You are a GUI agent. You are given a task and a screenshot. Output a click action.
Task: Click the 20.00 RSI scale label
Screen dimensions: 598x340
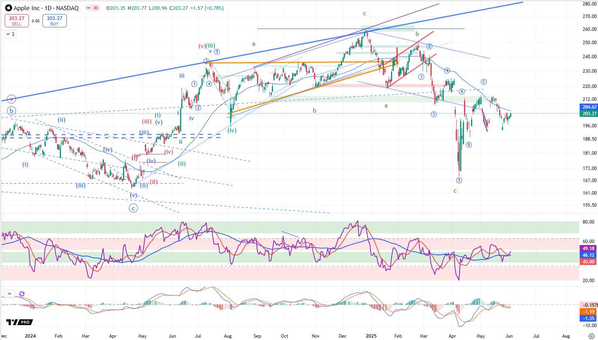588,281
